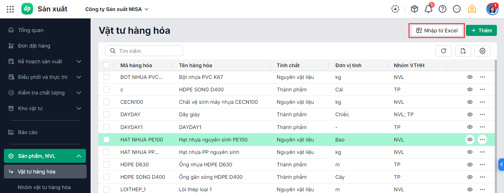The image size is (504, 193).
Task: Toggle the select-all header checkbox
Action: coord(107,65)
